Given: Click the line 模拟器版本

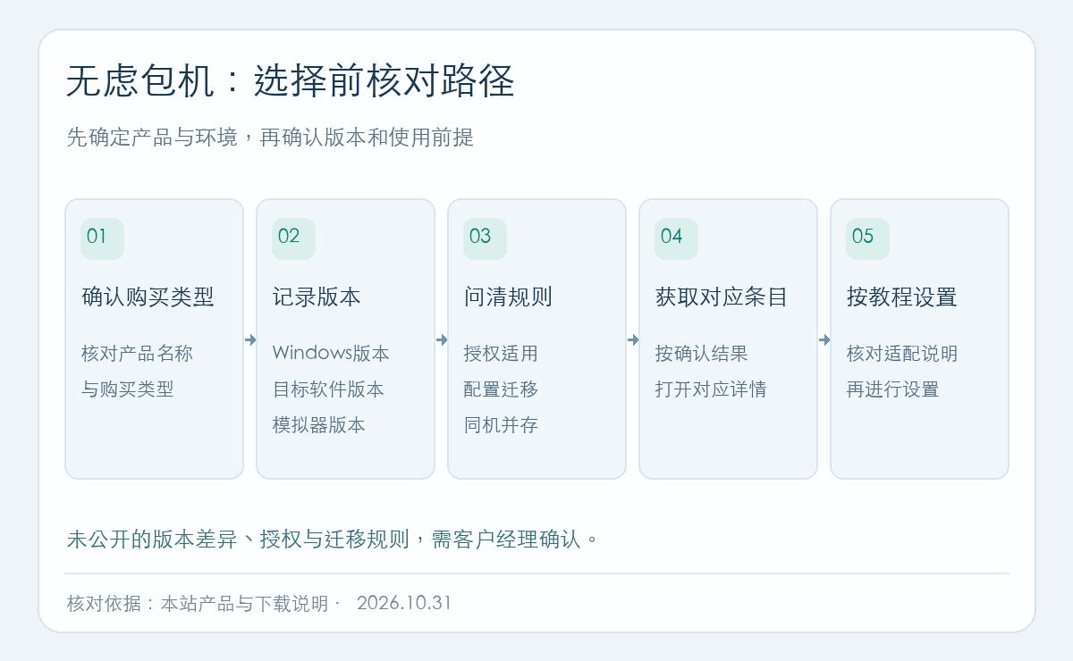Looking at the screenshot, I should (x=319, y=424).
